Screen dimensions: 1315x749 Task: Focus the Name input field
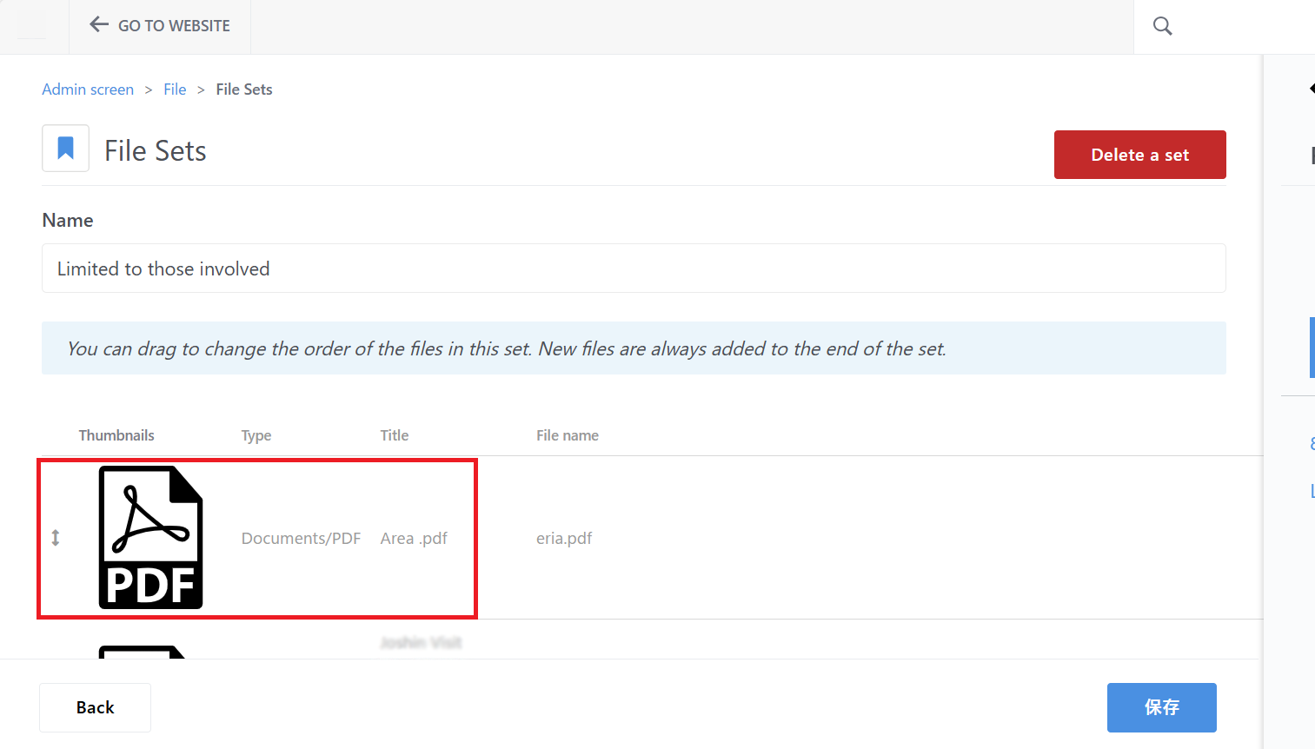634,268
